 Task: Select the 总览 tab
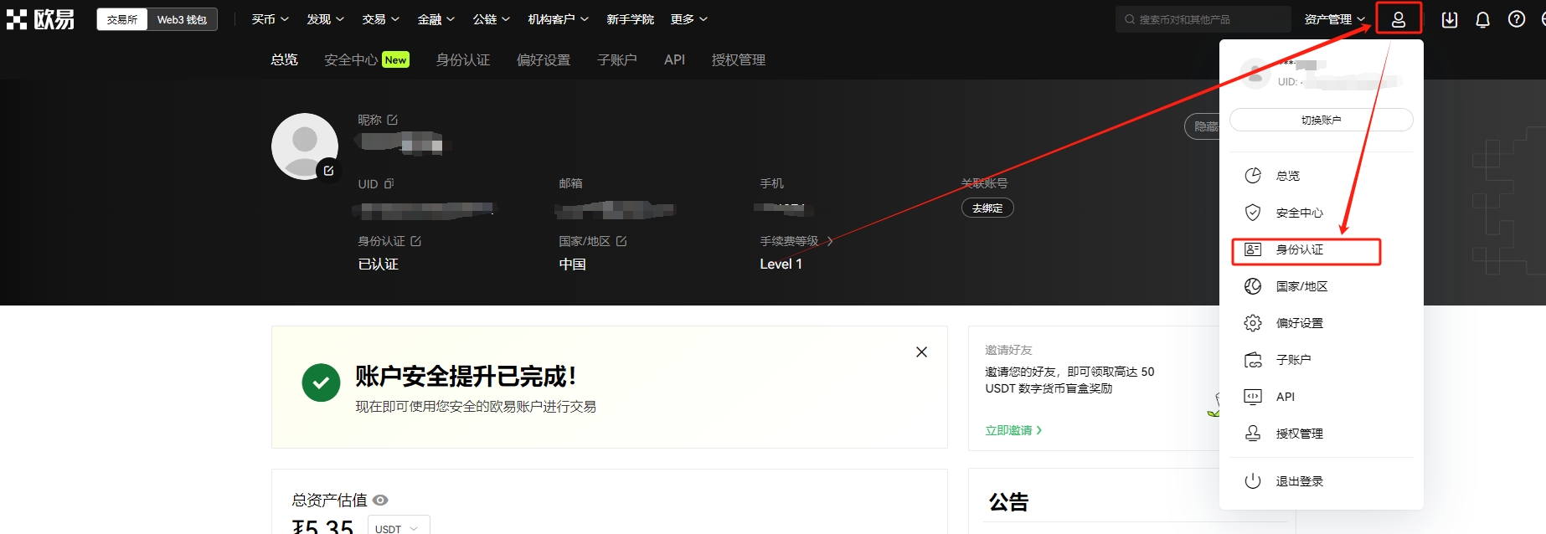[284, 59]
